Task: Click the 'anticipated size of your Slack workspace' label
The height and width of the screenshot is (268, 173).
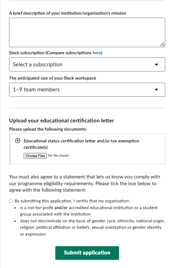Action: [x=53, y=78]
